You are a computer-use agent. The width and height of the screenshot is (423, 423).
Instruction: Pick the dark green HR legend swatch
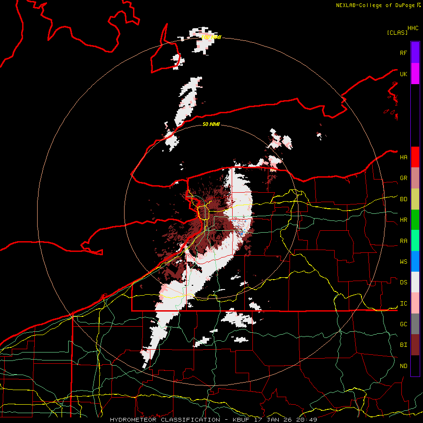(415, 220)
